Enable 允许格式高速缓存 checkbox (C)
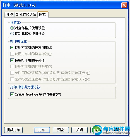The width and height of the screenshot is (130, 137). [x=12, y=79]
